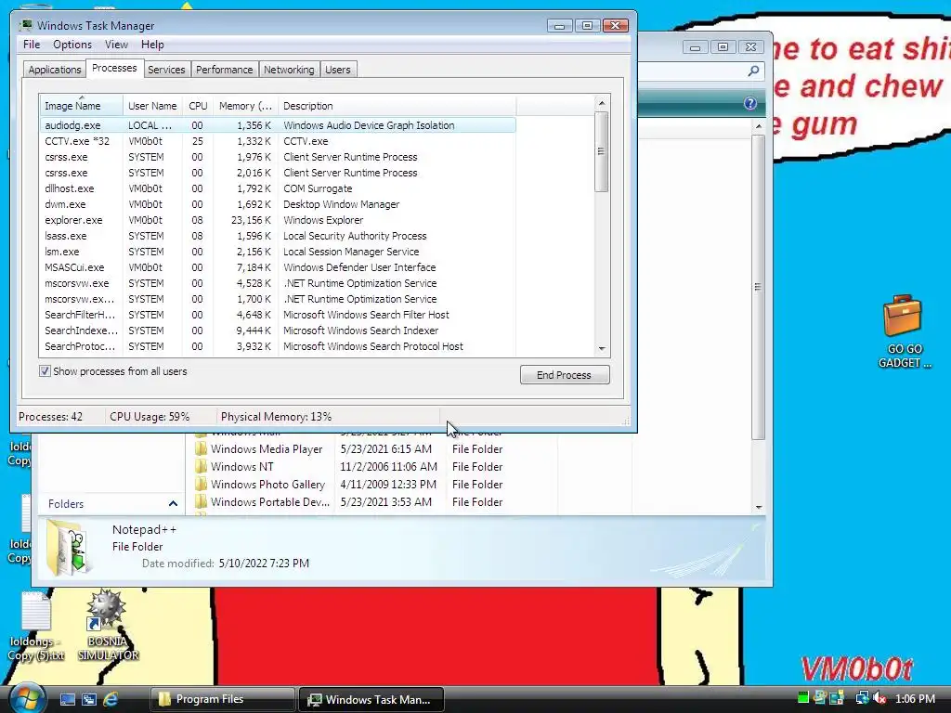Screen dimensions: 951x713
Task: Open the File menu in Task Manager
Action: (32, 45)
